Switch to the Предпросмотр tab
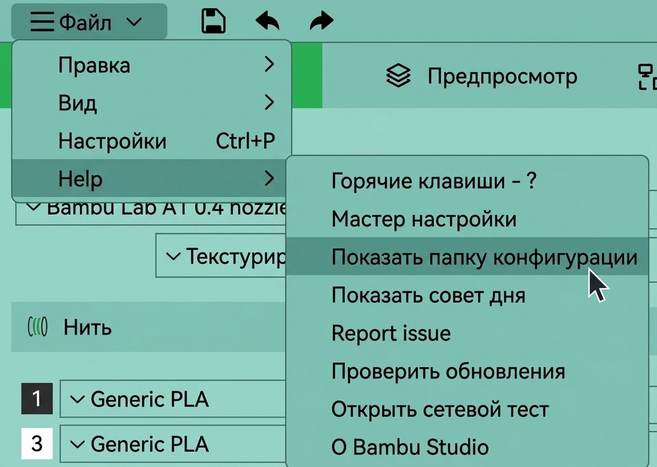The image size is (657, 467). point(481,76)
